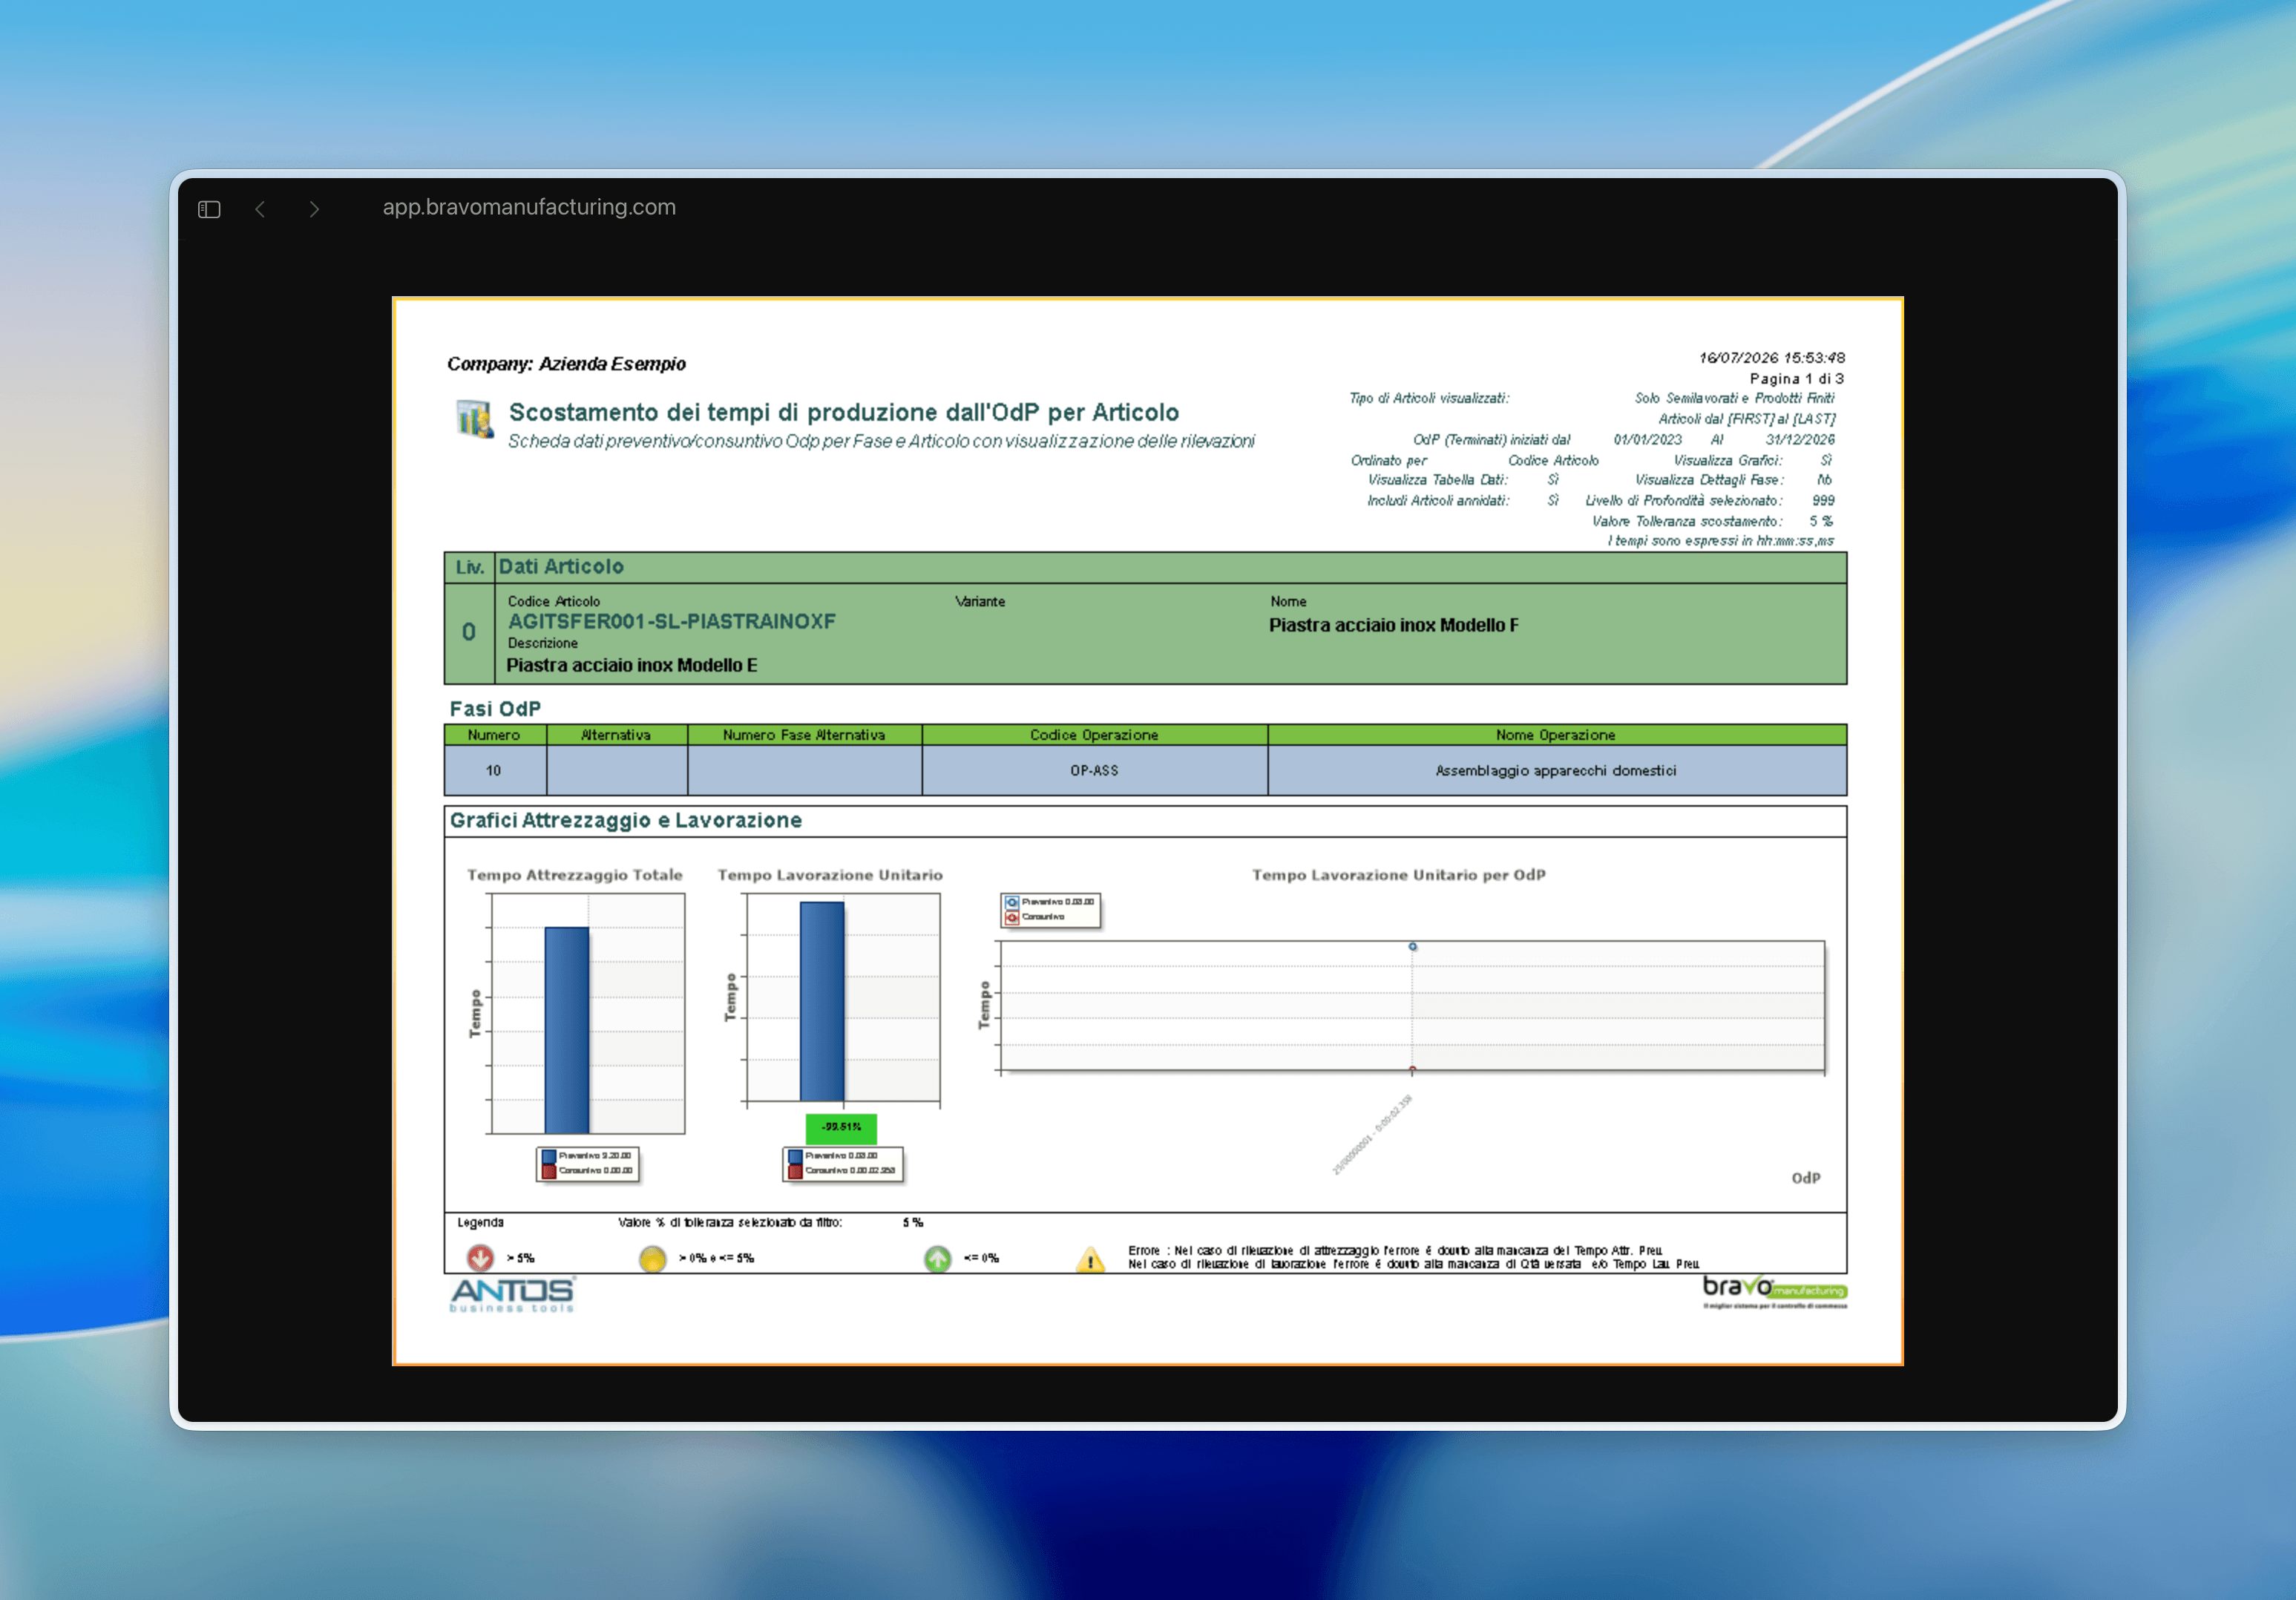The image size is (2296, 1600).
Task: Click 'Grafici Attrezzaggio e Lavorazione' heading
Action: point(626,821)
